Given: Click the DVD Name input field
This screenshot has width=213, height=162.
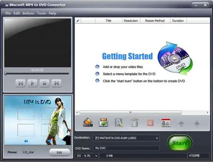Looking at the screenshot, I should tap(126, 148).
